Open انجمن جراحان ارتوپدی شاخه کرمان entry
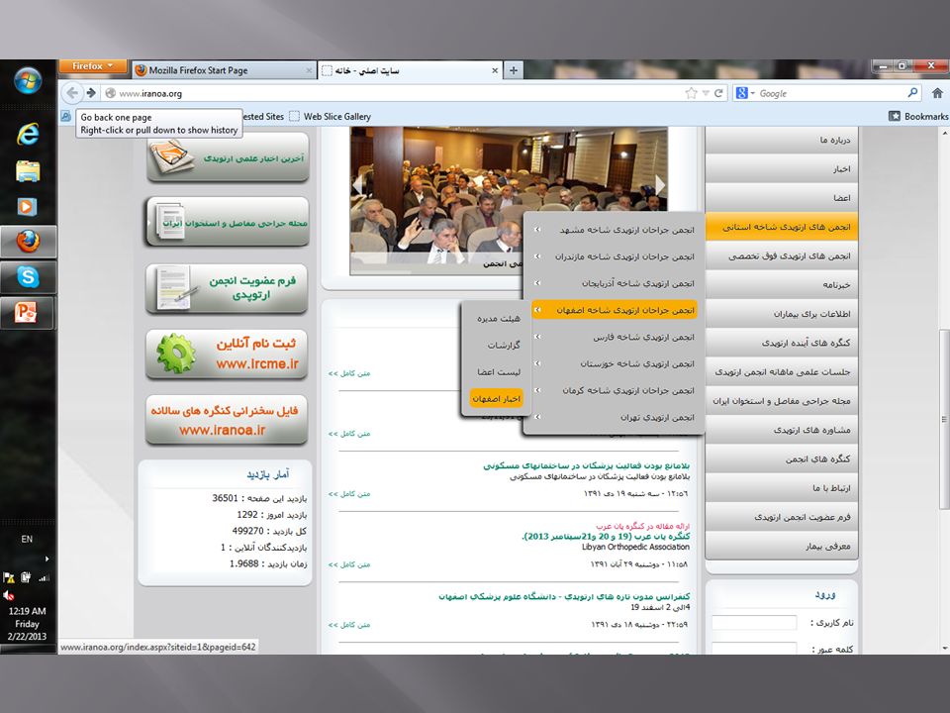 click(627, 390)
